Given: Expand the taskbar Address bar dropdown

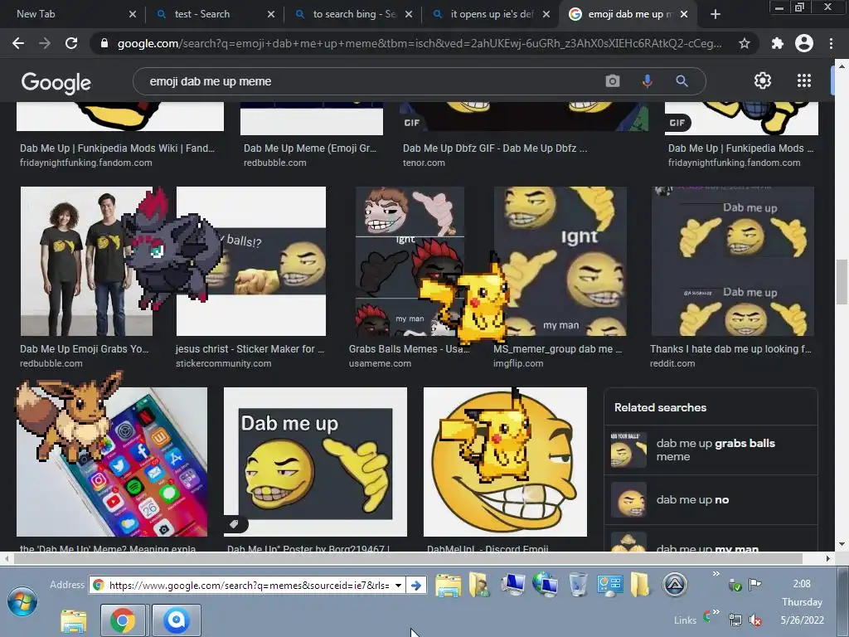Looking at the screenshot, I should click(x=399, y=585).
